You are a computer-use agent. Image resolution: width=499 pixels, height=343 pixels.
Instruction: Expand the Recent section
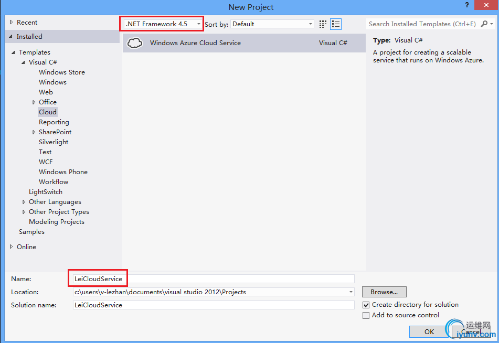(12, 22)
